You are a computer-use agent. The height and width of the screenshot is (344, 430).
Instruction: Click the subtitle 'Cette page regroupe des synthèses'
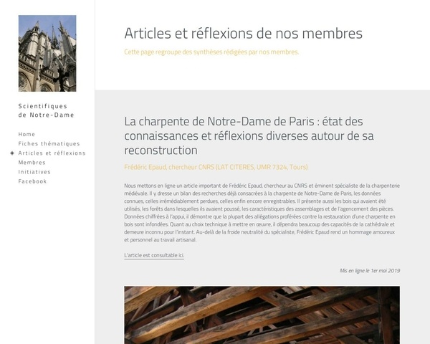(x=211, y=52)
